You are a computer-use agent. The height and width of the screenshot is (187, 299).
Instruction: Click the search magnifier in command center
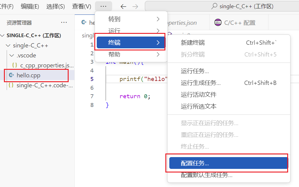click(x=214, y=6)
